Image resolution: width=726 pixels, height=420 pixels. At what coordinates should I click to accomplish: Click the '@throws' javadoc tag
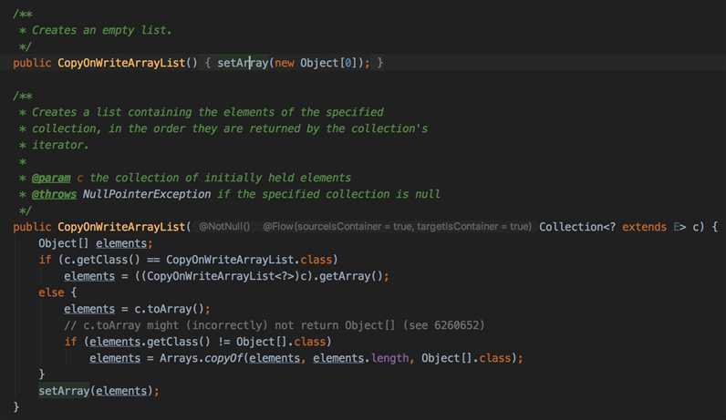[x=54, y=194]
